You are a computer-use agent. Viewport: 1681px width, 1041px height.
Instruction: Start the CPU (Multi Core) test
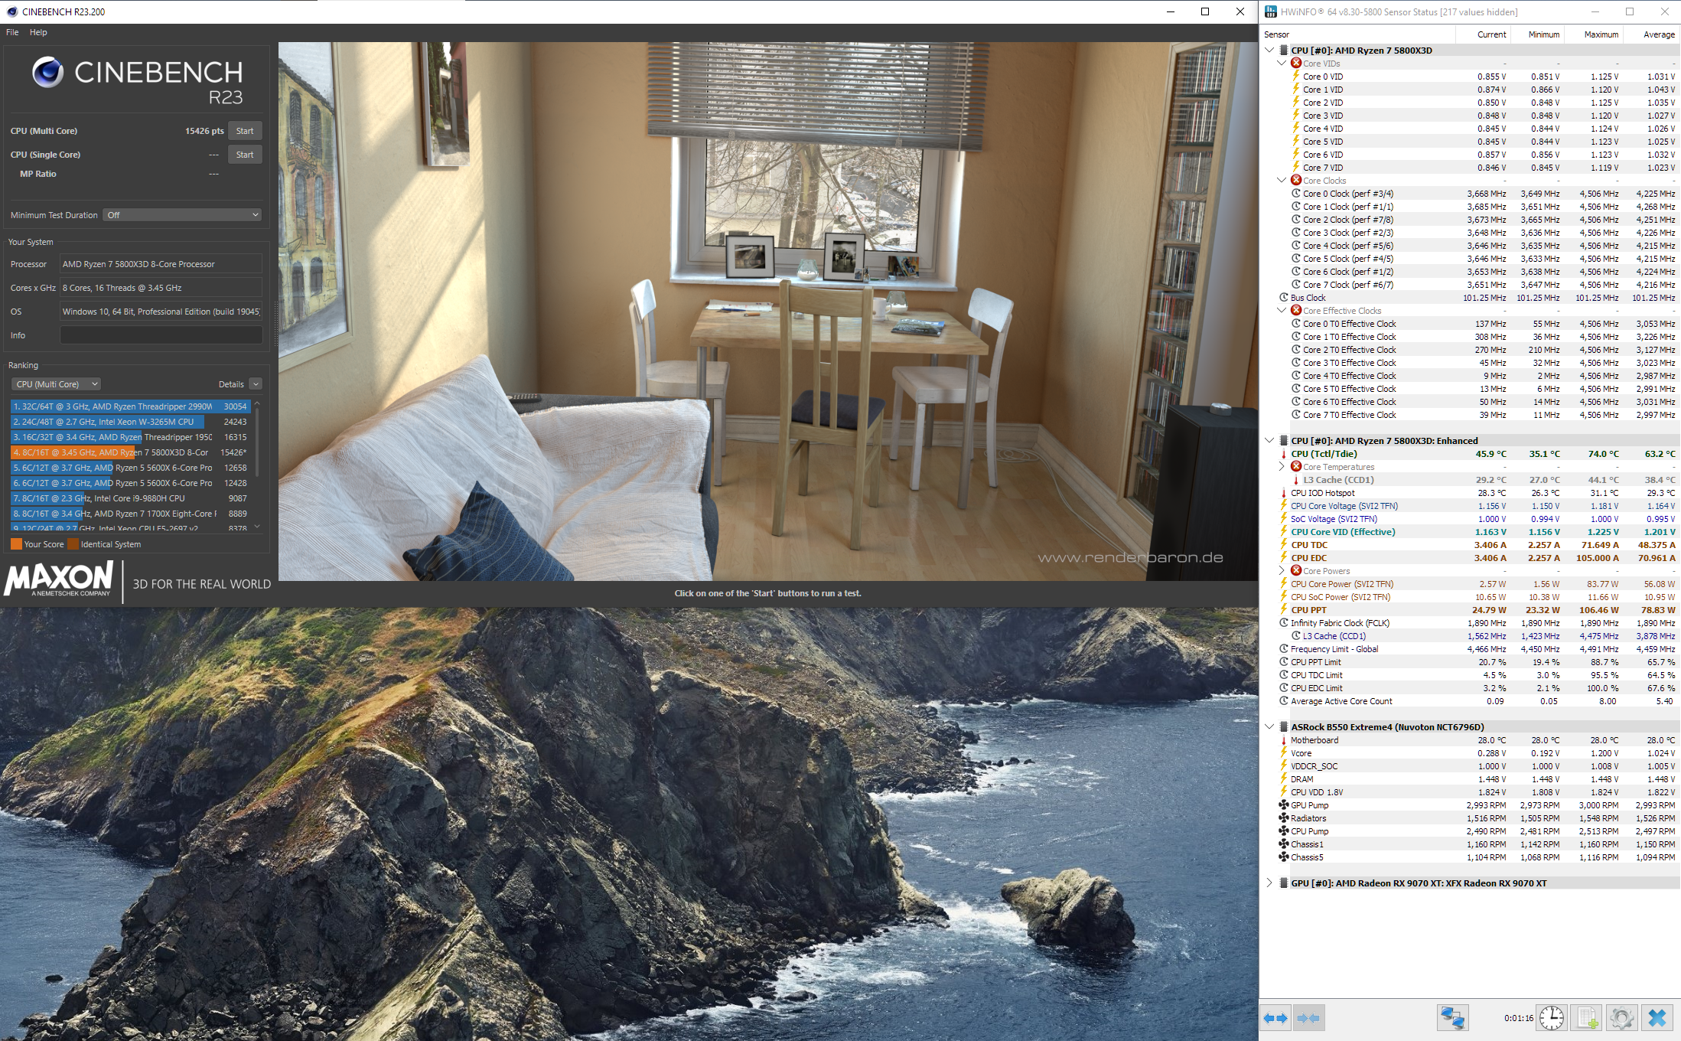(x=245, y=131)
